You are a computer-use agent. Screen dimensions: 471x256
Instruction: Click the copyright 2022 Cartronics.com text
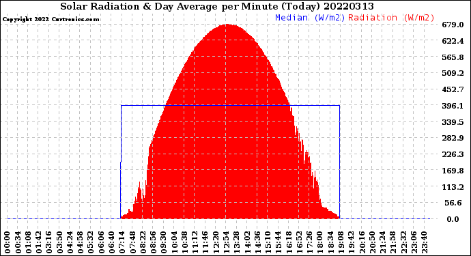pos(51,19)
